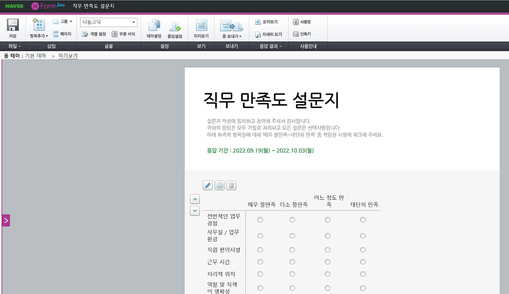
Task: Open the 응답 결과 results menu
Action: click(x=271, y=46)
